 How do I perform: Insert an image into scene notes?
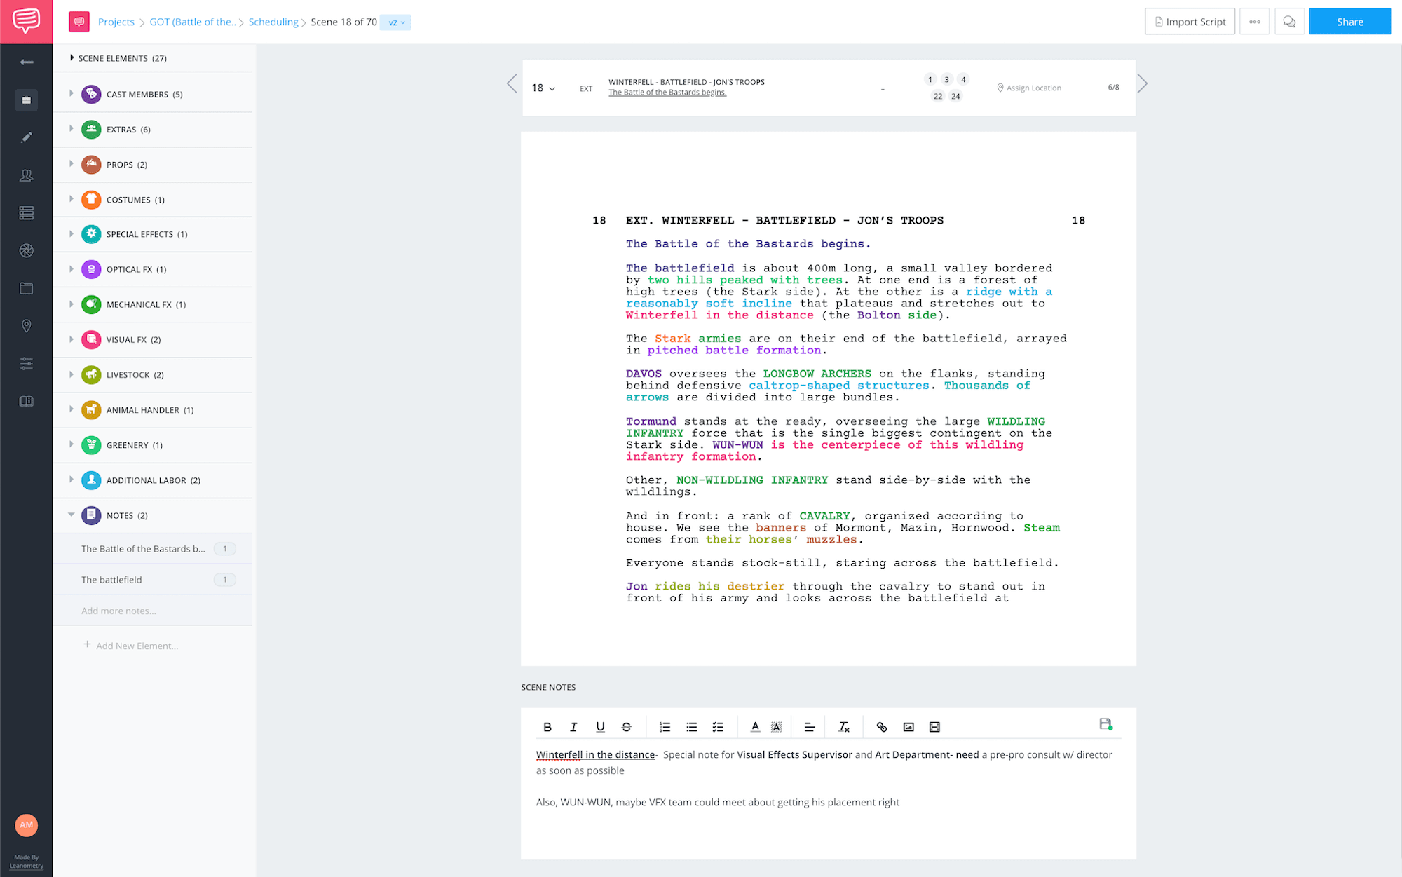point(908,727)
